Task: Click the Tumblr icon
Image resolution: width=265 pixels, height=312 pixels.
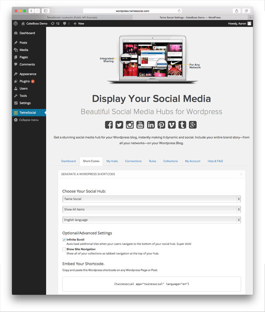Action: coord(182,125)
